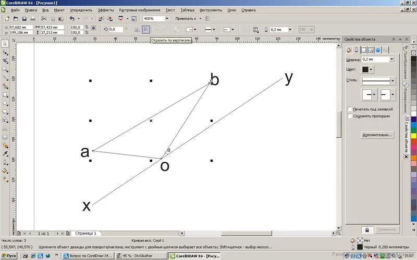417x260 pixels.
Task: Switch to Формирование docker tab
Action: 405,98
